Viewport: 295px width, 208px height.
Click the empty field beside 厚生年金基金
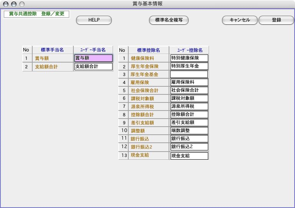point(189,74)
